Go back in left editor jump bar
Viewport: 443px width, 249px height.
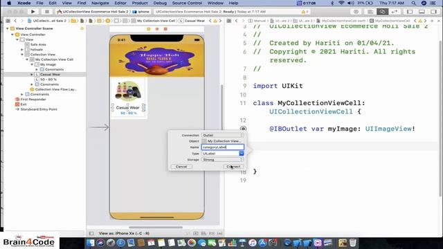[x=15, y=21]
